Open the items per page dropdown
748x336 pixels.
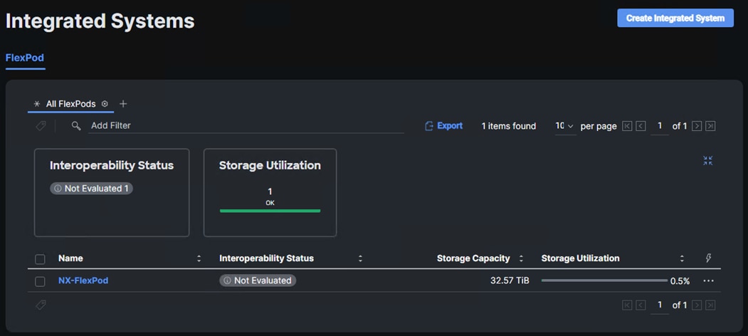564,126
